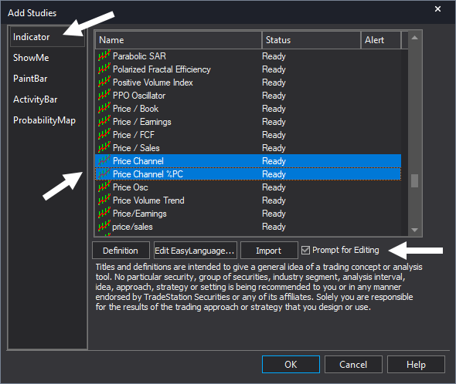Image resolution: width=456 pixels, height=384 pixels.
Task: Click the Price / Book indicator icon
Action: click(x=104, y=108)
